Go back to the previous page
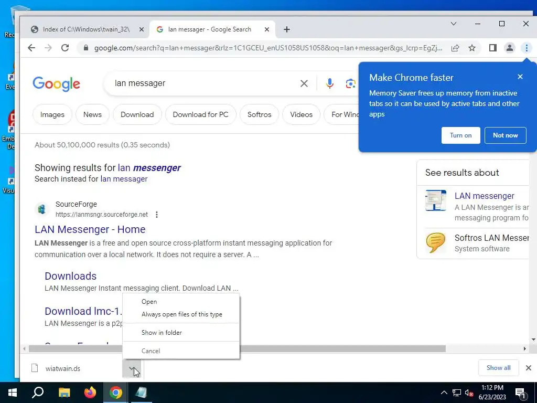The height and width of the screenshot is (403, 537). click(31, 48)
